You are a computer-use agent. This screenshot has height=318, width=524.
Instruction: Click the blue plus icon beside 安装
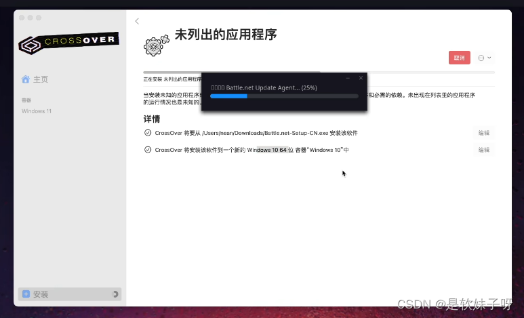coord(26,294)
